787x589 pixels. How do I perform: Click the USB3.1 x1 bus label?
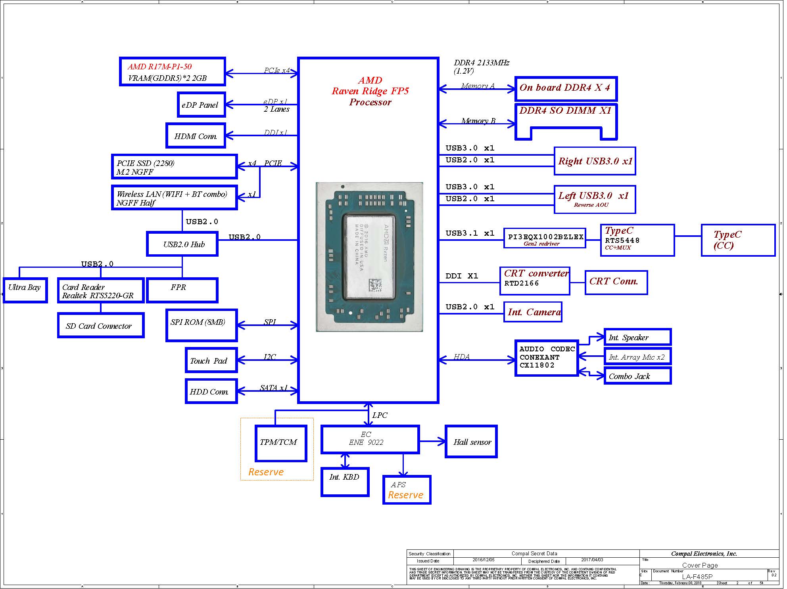pos(470,233)
